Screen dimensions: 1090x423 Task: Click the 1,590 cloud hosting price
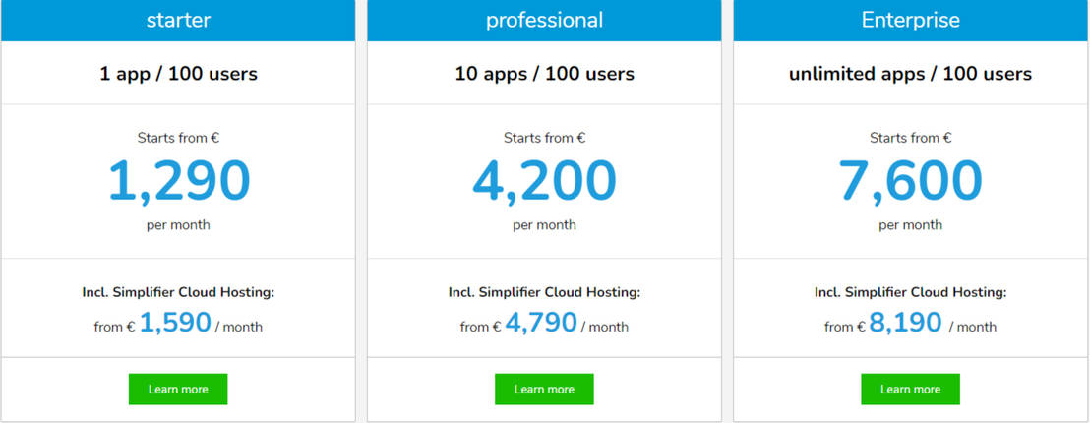tap(175, 323)
